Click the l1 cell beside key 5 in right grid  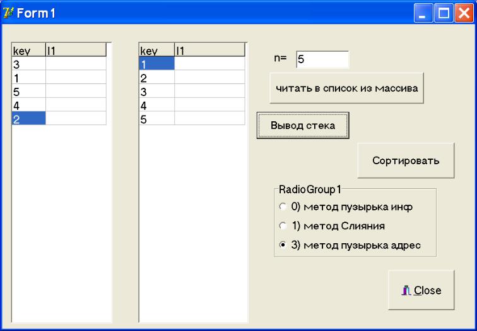[x=209, y=118]
